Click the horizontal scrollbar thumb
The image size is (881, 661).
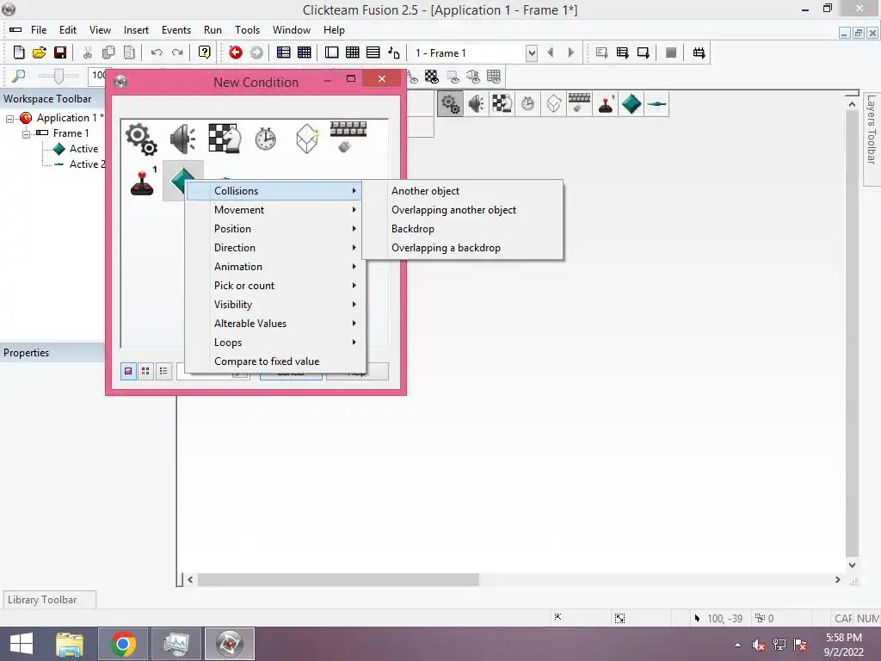[x=338, y=579]
